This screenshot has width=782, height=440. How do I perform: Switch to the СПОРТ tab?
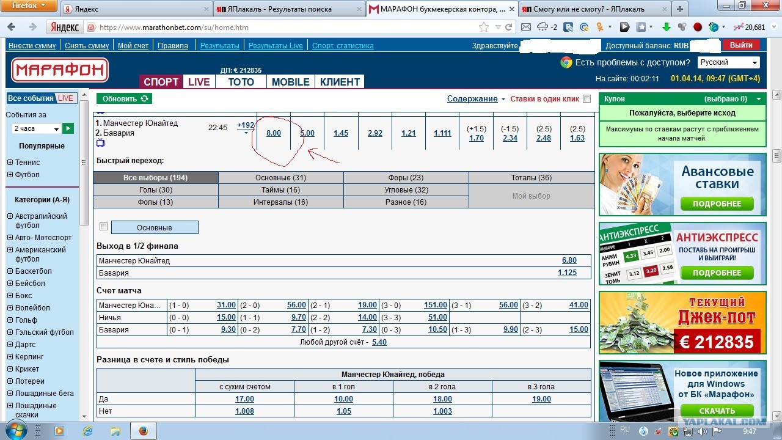[x=161, y=82]
